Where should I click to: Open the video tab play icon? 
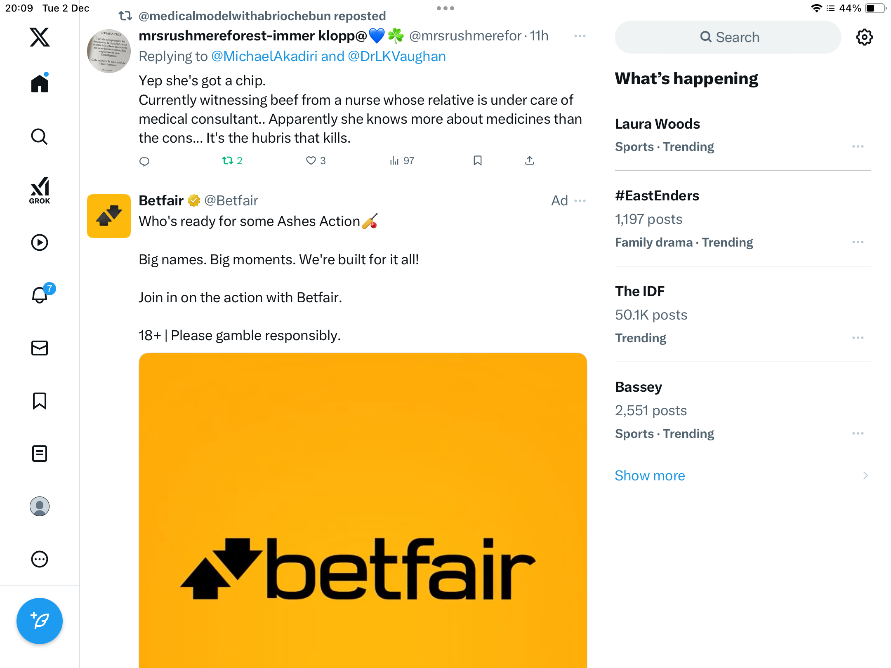pyautogui.click(x=40, y=242)
